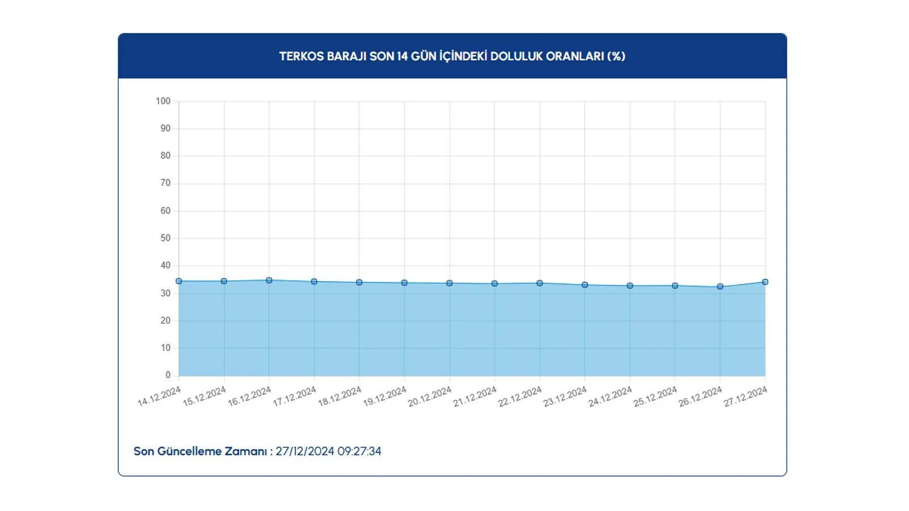Click the data point for 27.12.2024
The height and width of the screenshot is (511, 909).
[x=765, y=282]
